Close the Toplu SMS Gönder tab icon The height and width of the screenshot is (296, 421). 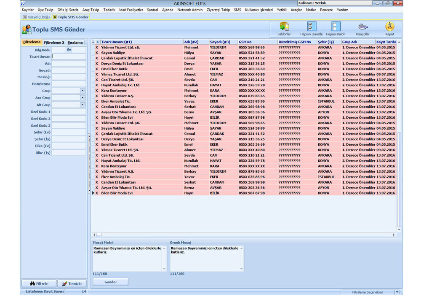coord(55,17)
